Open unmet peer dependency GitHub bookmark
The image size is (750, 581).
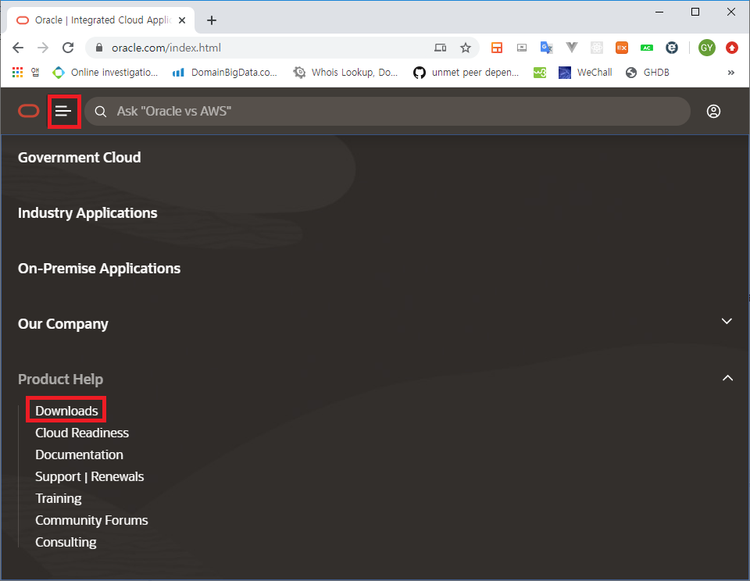466,73
